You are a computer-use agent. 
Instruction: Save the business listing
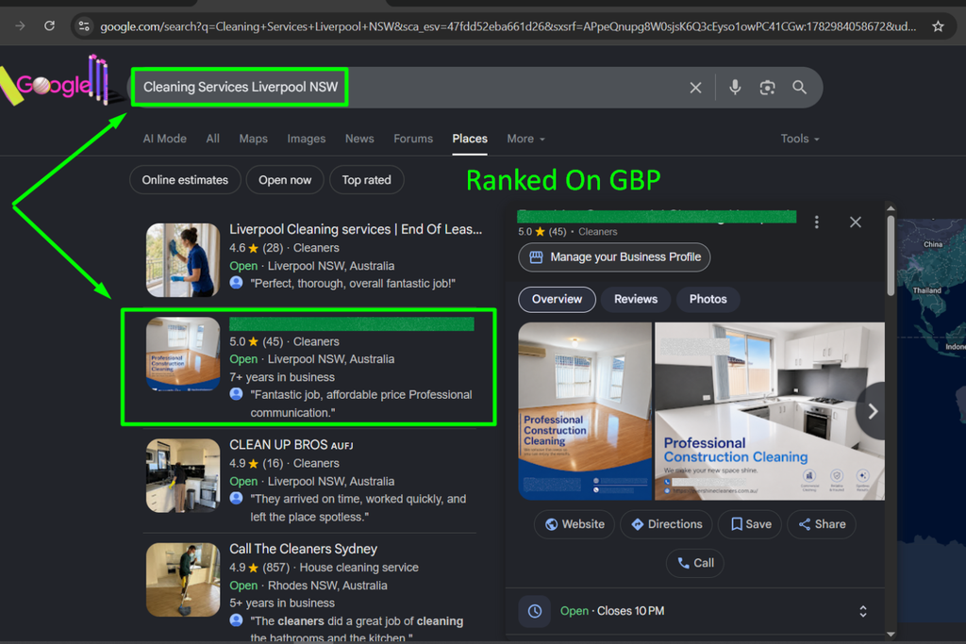(x=750, y=524)
